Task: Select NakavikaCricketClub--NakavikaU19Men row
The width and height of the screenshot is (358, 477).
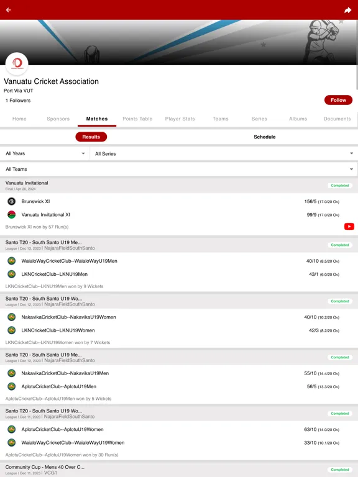Action: coord(179,373)
